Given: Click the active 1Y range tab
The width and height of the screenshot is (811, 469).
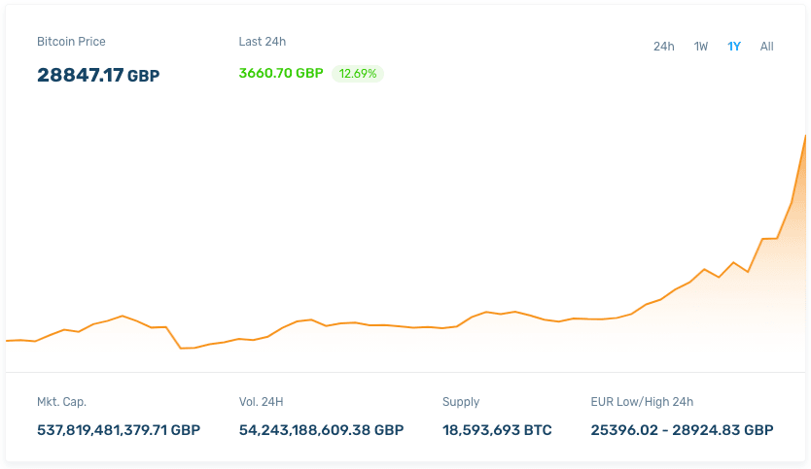Looking at the screenshot, I should [x=734, y=47].
